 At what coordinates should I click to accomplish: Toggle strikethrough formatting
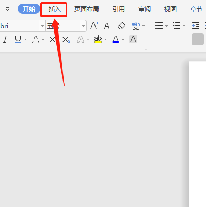click(36, 39)
